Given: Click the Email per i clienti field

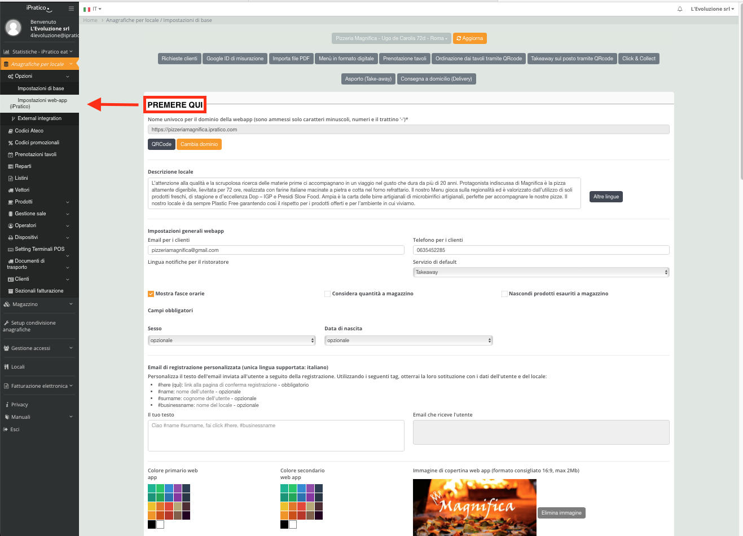Looking at the screenshot, I should click(276, 250).
